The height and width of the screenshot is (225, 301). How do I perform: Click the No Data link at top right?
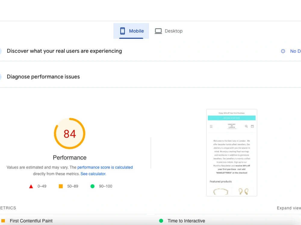(x=296, y=51)
